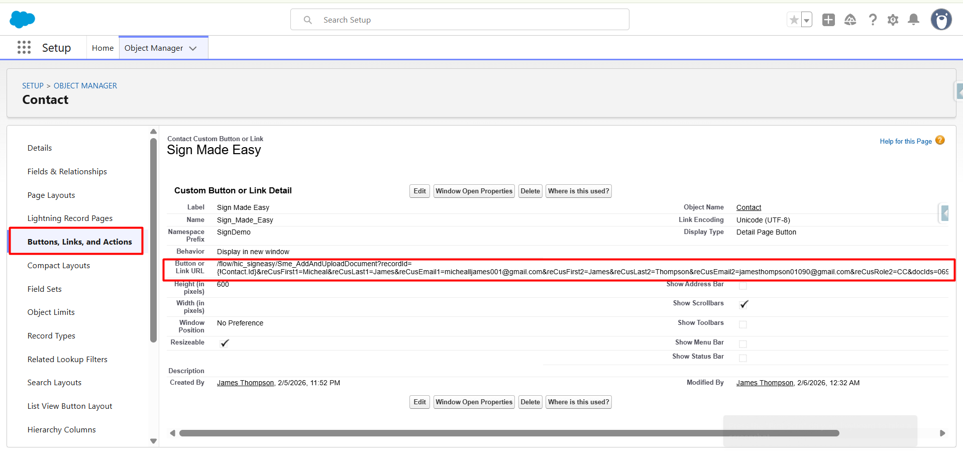The height and width of the screenshot is (454, 963).
Task: Select Buttons, Links, and Actions
Action: (80, 242)
